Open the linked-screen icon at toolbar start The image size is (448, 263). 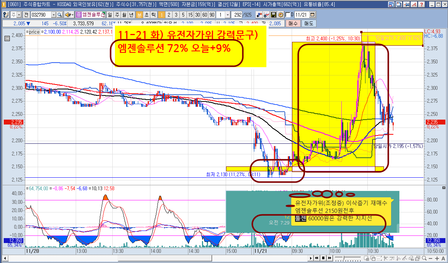pyautogui.click(x=5, y=15)
